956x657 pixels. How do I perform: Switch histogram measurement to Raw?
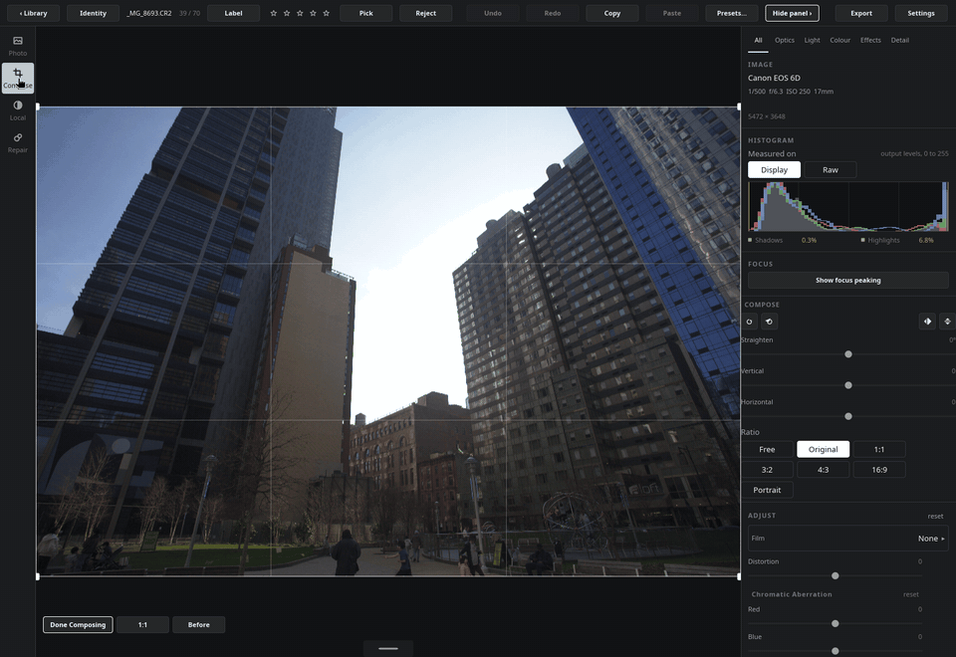point(831,170)
